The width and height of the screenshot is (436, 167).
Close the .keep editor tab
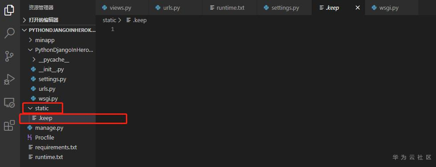pyautogui.click(x=358, y=8)
